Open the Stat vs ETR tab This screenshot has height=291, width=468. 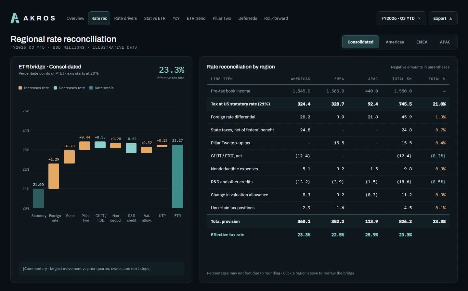(155, 18)
